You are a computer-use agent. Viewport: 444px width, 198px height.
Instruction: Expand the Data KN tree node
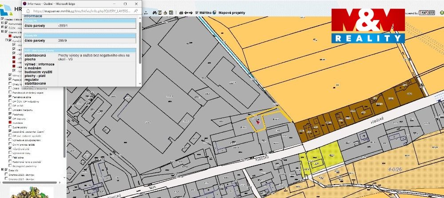coord(2,170)
